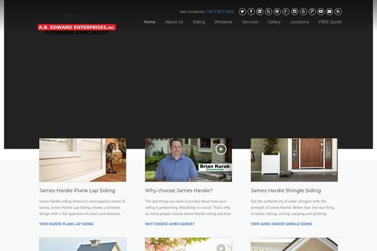
Task: Open the Google Plus social icon
Action: click(x=286, y=11)
